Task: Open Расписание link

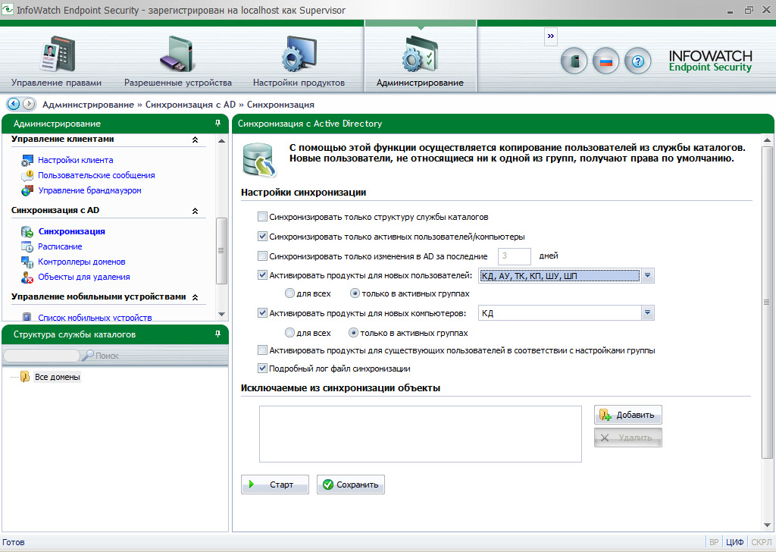Action: (x=60, y=246)
